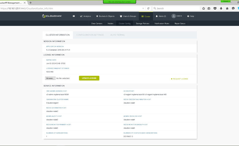Open Notification Rules subtab
Viewport: 239px width, 146px height.
click(x=162, y=24)
